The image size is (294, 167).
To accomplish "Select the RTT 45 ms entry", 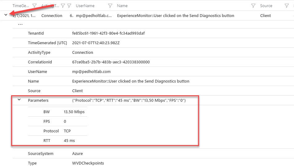I will point(58,140).
